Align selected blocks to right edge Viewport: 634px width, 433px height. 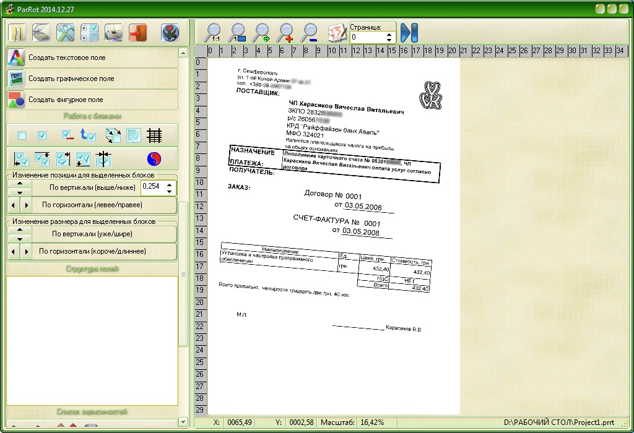[x=63, y=159]
